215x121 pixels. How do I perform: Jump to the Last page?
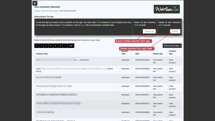(71, 46)
